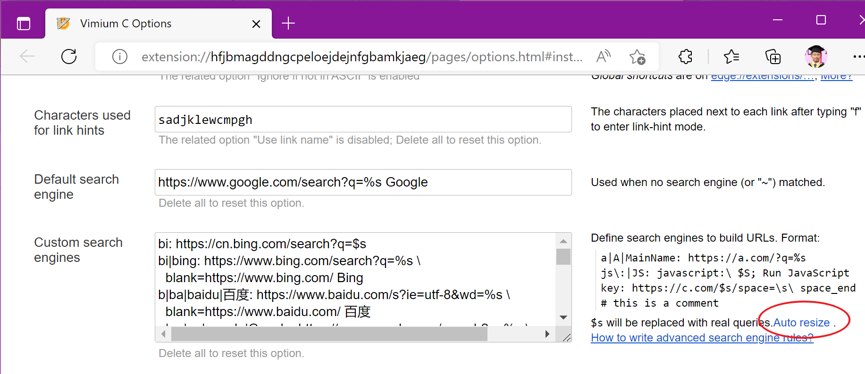Screen dimensions: 865x374
Task: Add this page to favorites star icon
Action: pyautogui.click(x=637, y=57)
